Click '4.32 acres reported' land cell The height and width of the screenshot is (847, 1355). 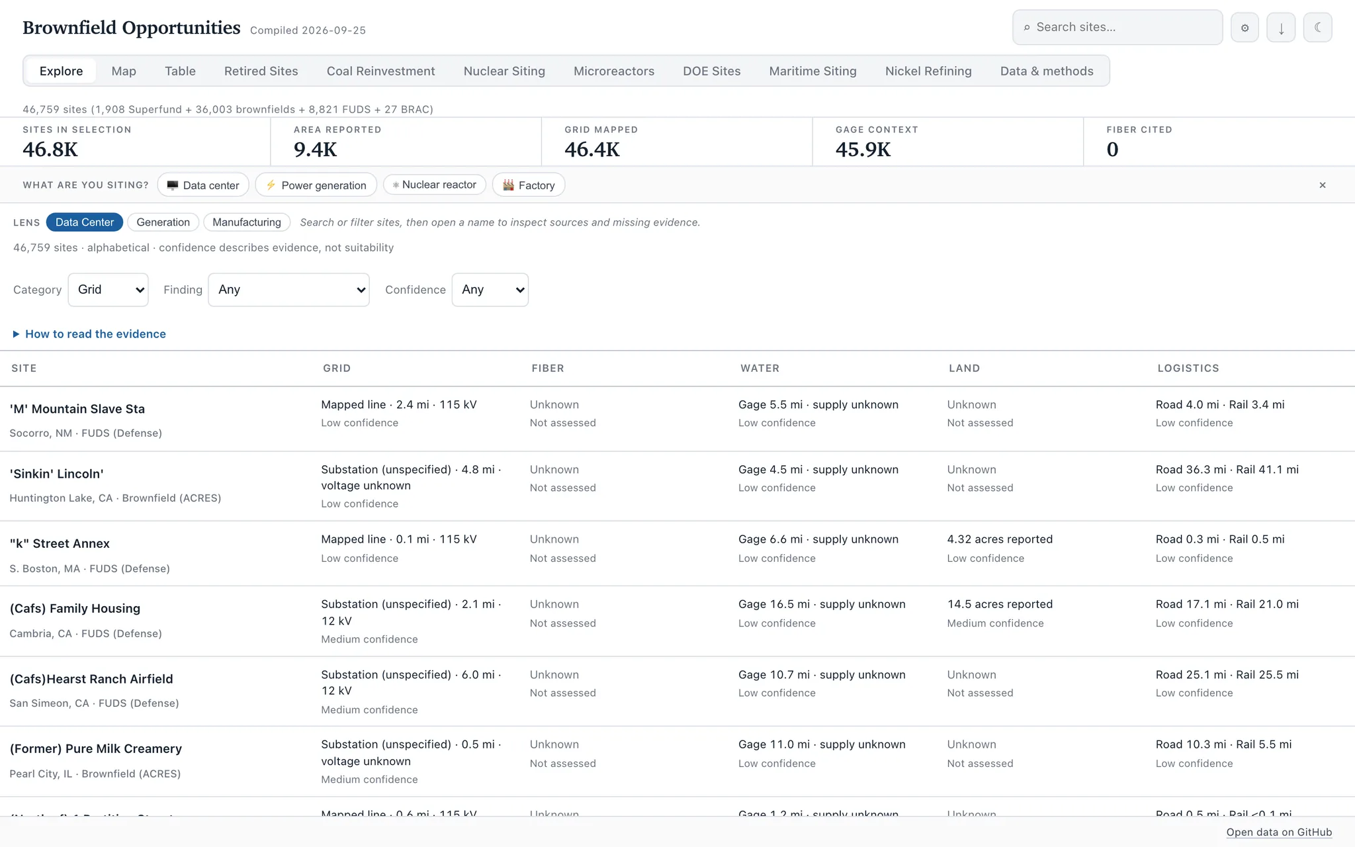tap(1000, 539)
